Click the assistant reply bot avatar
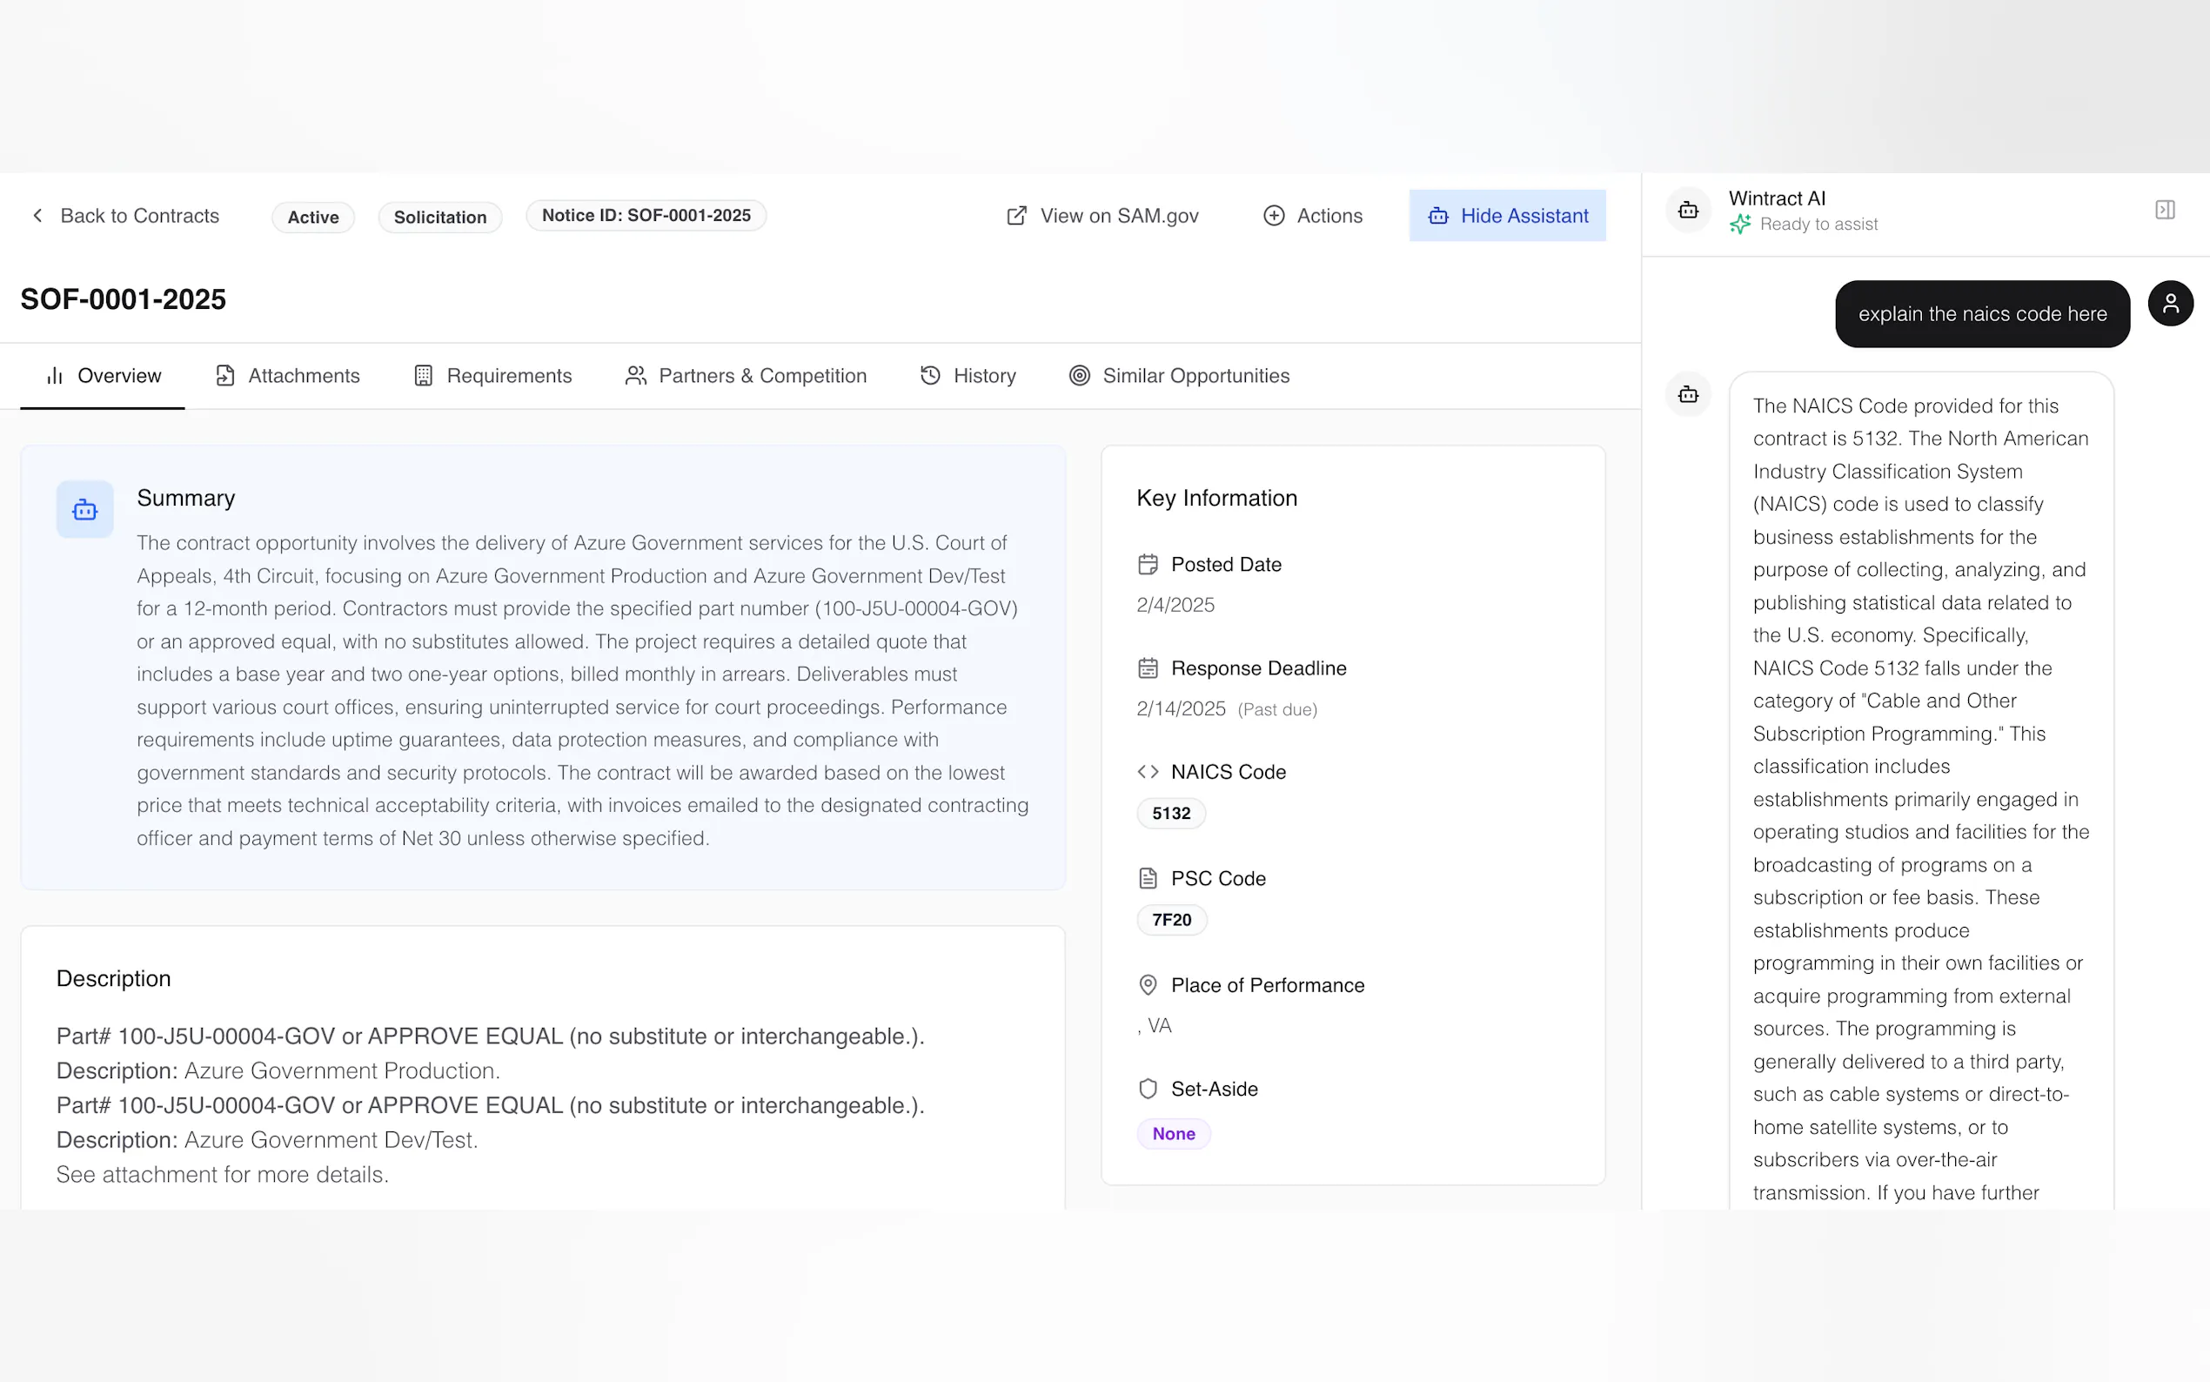2210x1382 pixels. (1687, 395)
